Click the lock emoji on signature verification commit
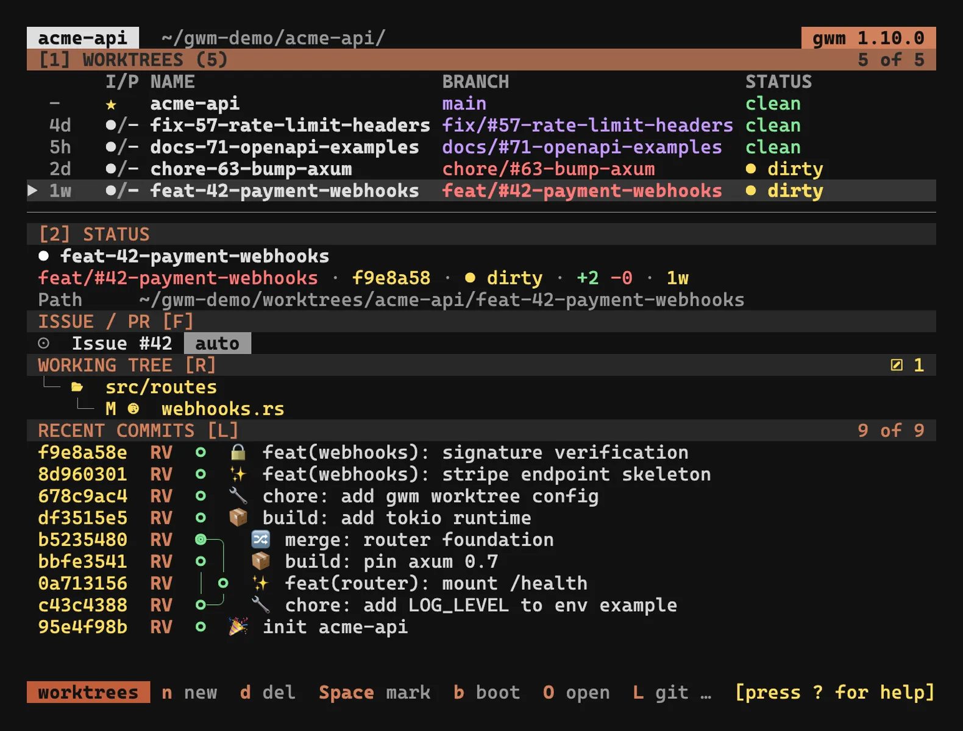Screen dimensions: 963x731 click(x=238, y=452)
